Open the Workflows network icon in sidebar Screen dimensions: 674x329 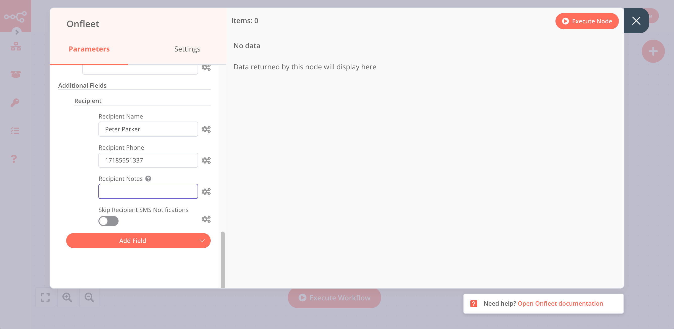pos(16,47)
